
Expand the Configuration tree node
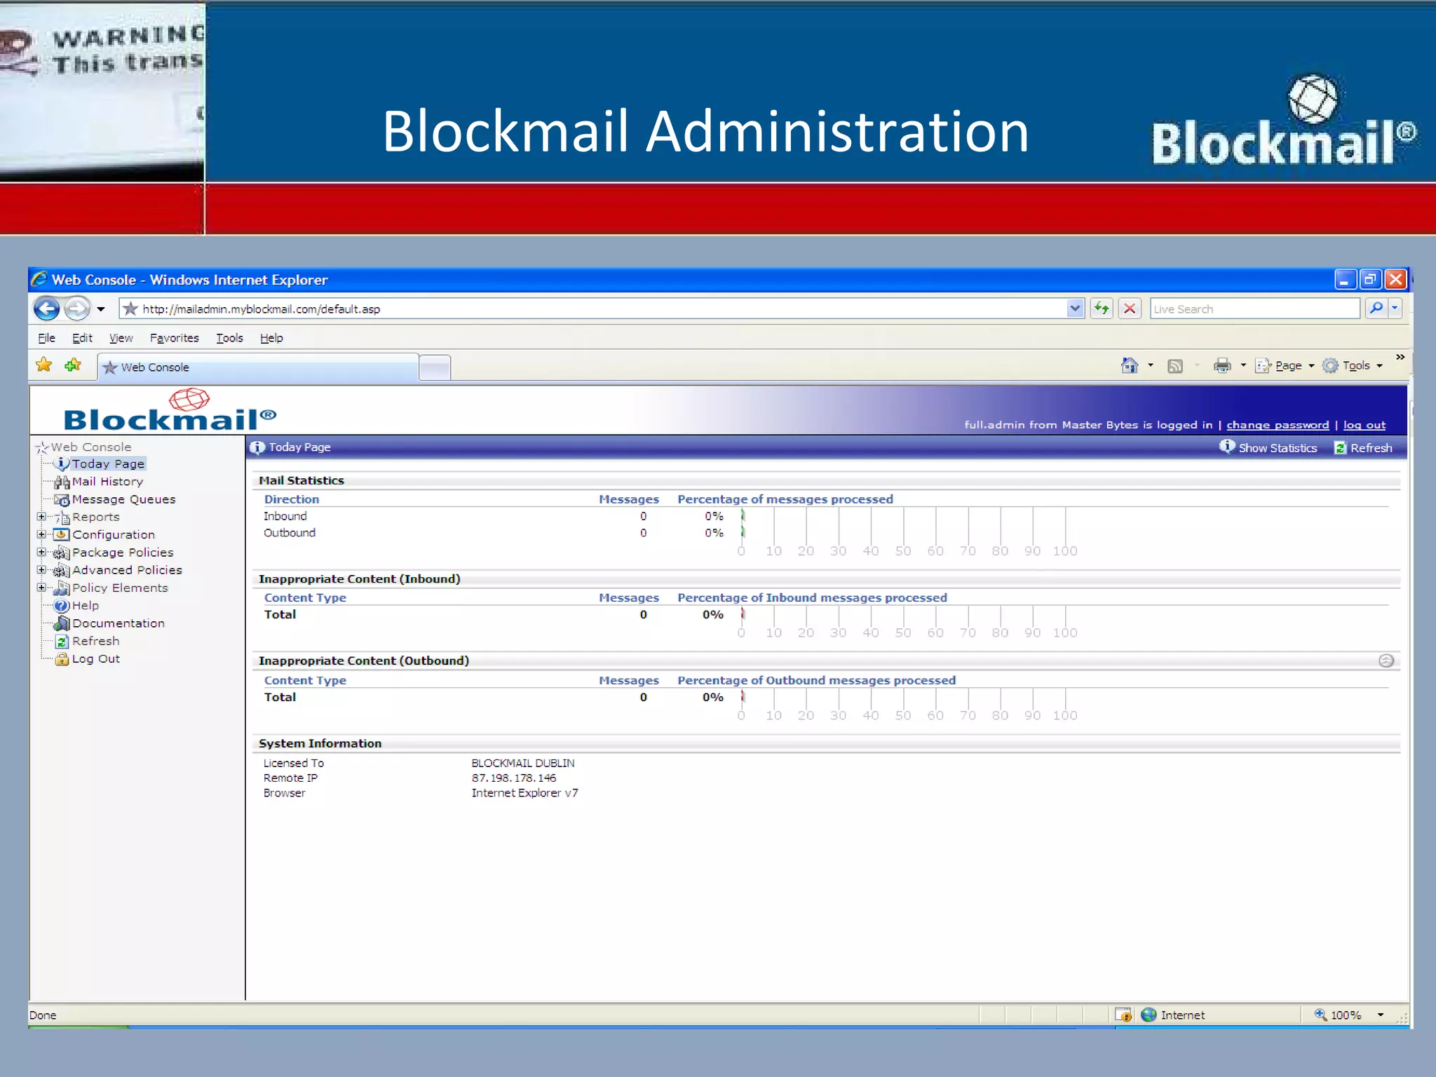41,534
